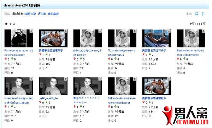Play the 'Famoso asesino en serie' video thumbnail
This screenshot has height=128, width=212.
pyautogui.click(x=19, y=39)
